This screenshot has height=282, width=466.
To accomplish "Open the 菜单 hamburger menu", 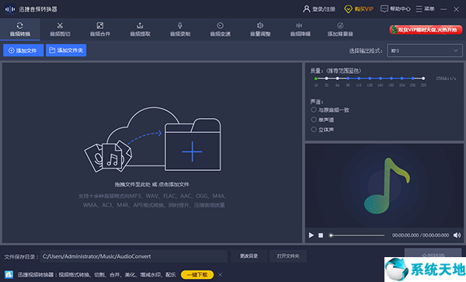I will click(x=425, y=9).
